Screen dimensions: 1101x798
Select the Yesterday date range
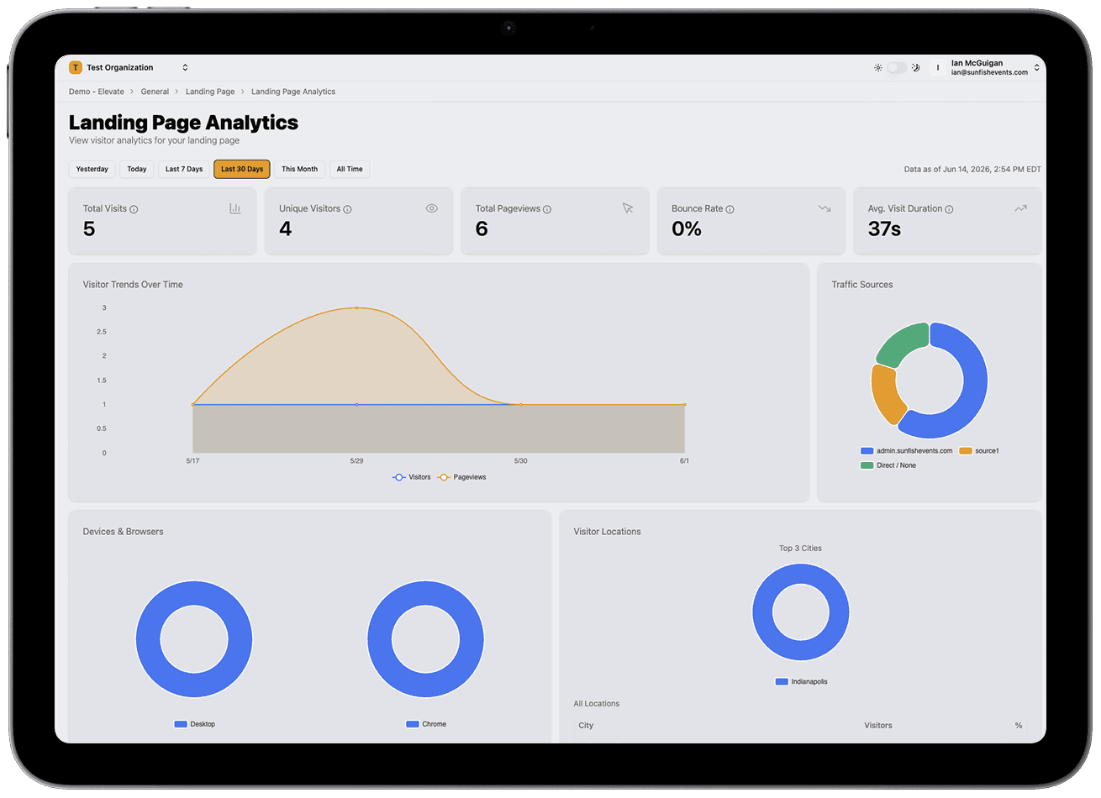[92, 170]
